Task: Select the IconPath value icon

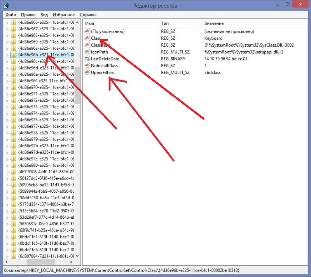Action: click(87, 52)
